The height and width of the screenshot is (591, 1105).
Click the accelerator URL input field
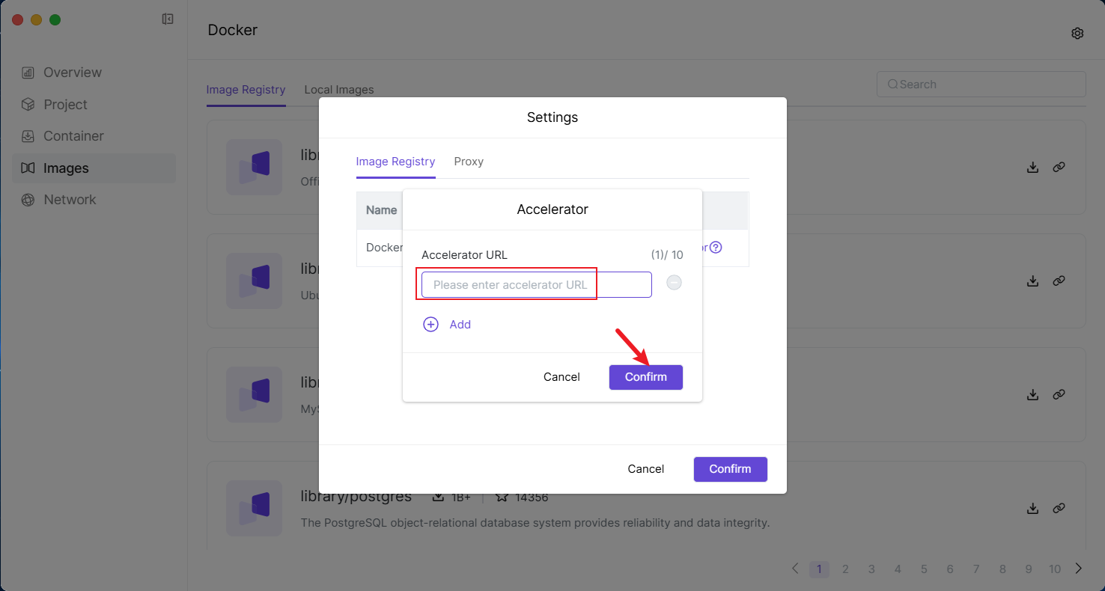coord(536,285)
